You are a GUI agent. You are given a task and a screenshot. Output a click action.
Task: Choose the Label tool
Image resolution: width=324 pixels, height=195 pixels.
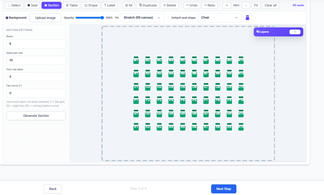click(x=109, y=5)
